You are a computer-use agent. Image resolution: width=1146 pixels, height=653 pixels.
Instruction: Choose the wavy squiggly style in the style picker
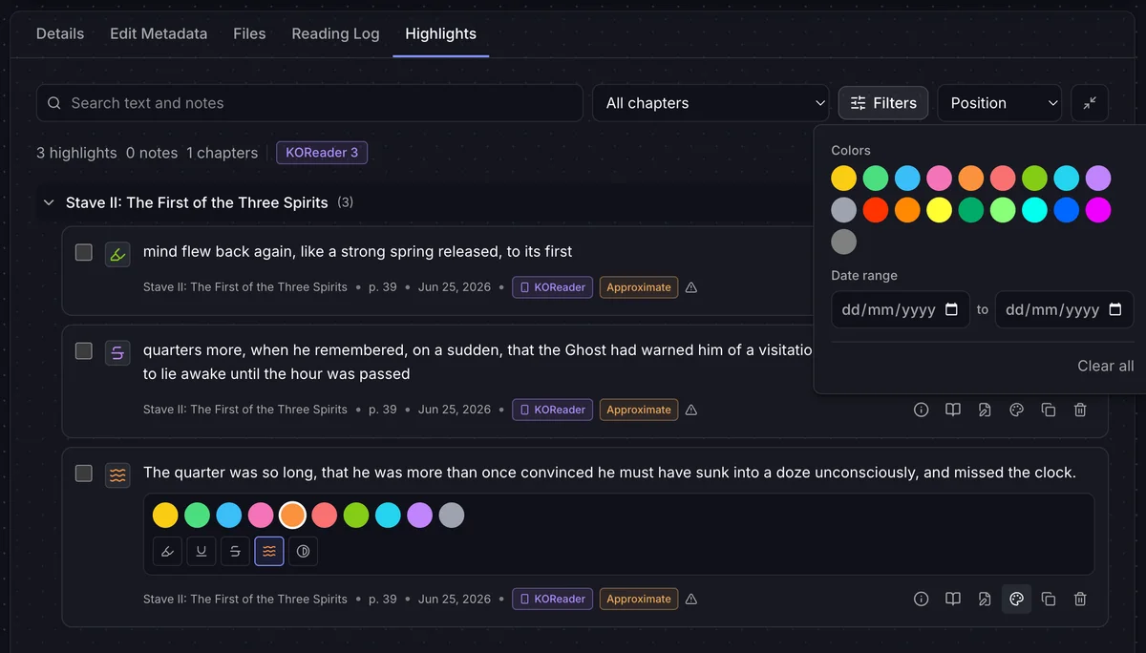click(269, 551)
